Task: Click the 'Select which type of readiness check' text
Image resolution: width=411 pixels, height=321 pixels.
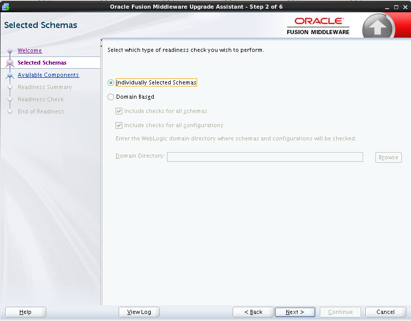Action: (185, 50)
